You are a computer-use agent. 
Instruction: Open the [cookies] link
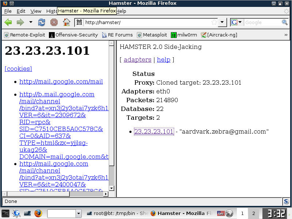[18, 69]
